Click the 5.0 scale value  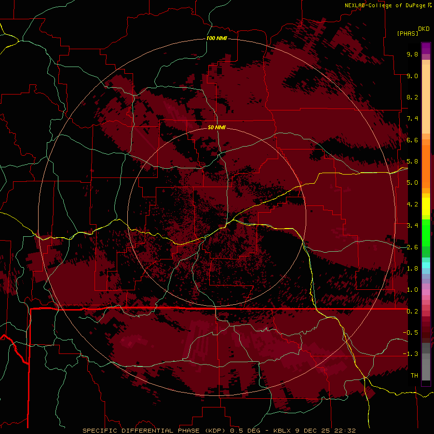point(412,183)
